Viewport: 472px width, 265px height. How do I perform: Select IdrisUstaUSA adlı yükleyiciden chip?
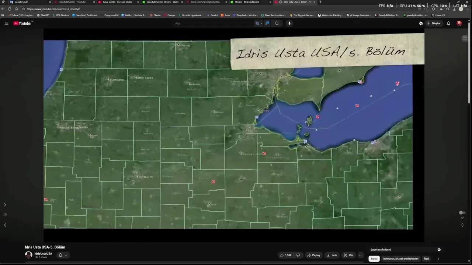click(401, 259)
